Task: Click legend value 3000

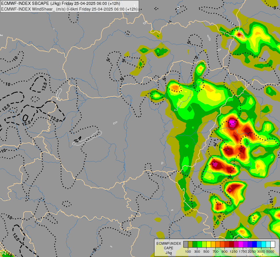Action: pyautogui.click(x=261, y=252)
